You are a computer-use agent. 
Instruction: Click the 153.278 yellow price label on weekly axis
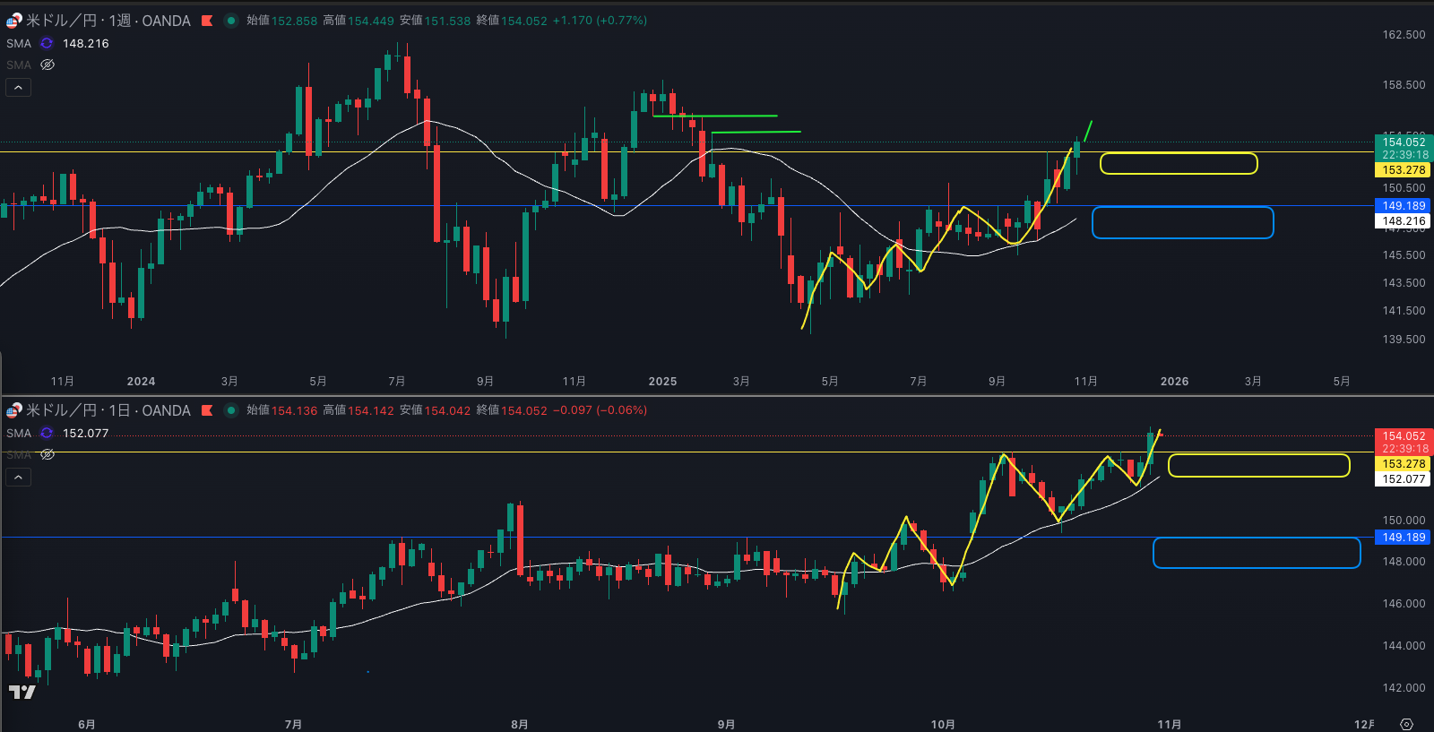click(x=1403, y=170)
